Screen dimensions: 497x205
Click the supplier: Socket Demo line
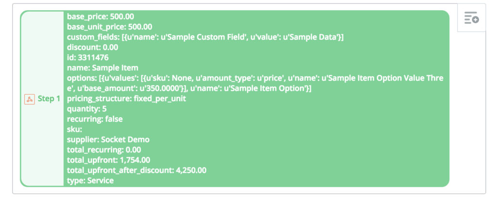[x=108, y=140]
